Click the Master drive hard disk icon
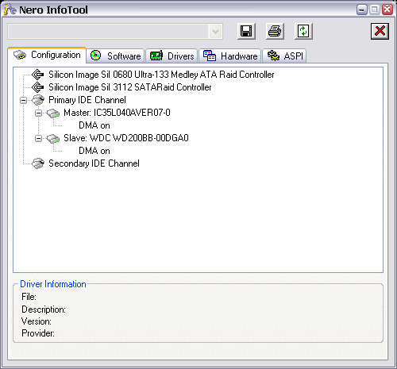This screenshot has height=369, width=397. click(53, 113)
